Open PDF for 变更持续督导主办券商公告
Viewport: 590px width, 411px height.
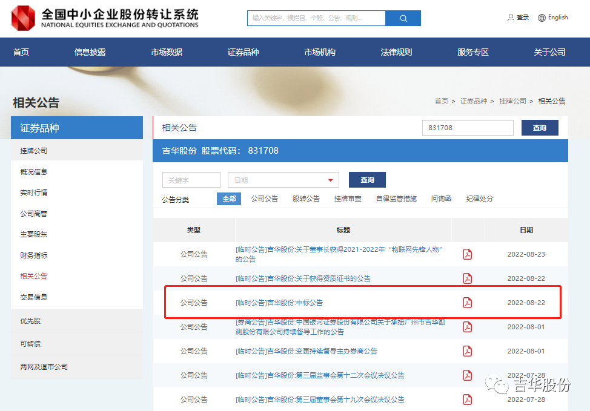(467, 351)
